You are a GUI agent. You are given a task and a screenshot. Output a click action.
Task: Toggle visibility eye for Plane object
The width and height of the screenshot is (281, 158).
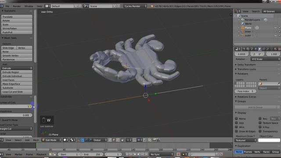tap(276, 28)
